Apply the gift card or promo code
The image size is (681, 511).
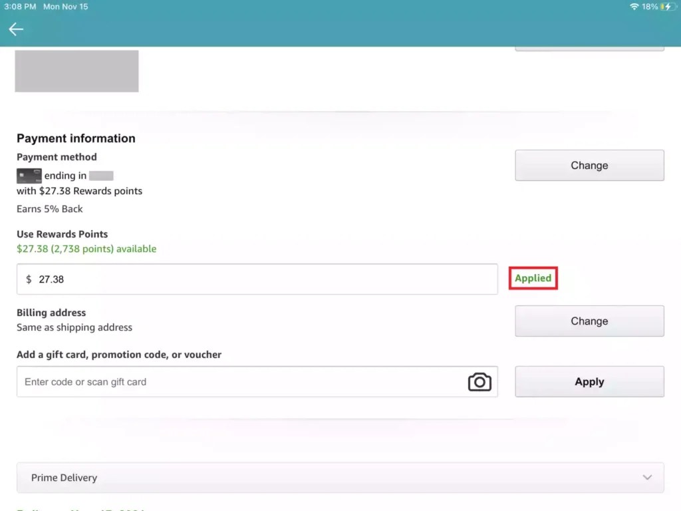click(589, 381)
